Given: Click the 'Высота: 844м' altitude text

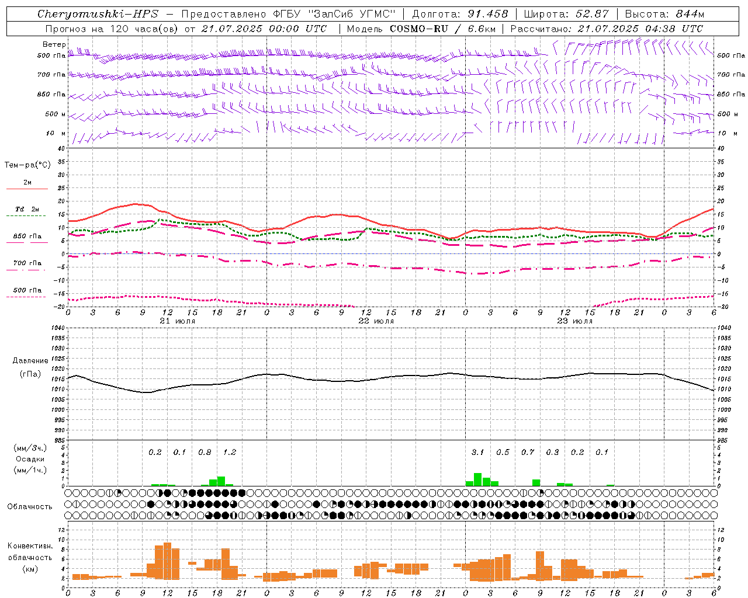Looking at the screenshot, I should pyautogui.click(x=664, y=14).
